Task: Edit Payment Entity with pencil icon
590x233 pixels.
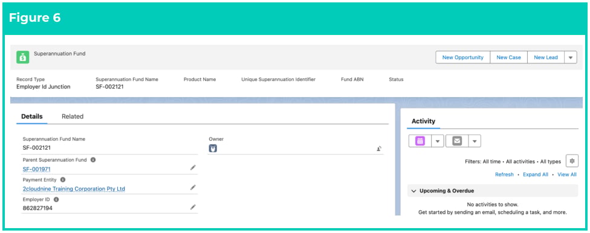Action: click(x=193, y=187)
